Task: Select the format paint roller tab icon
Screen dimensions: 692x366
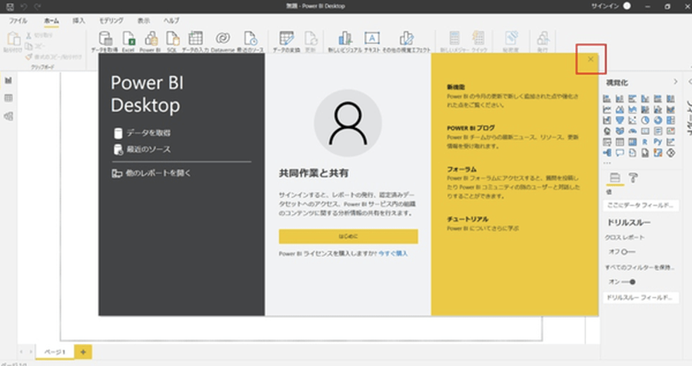Action: [634, 179]
